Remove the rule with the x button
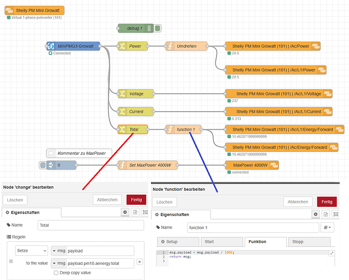The height and width of the screenshot is (280, 349). [139, 262]
